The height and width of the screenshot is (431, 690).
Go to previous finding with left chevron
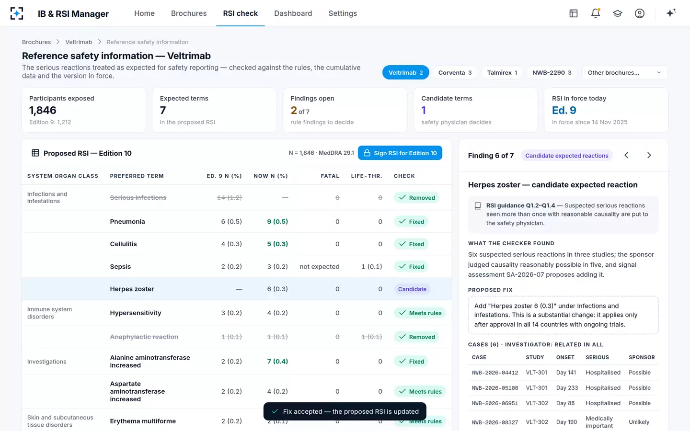[626, 155]
